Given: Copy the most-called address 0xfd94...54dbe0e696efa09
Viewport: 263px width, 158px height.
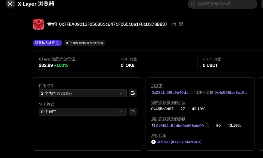Looking at the screenshot, I should point(208,125).
